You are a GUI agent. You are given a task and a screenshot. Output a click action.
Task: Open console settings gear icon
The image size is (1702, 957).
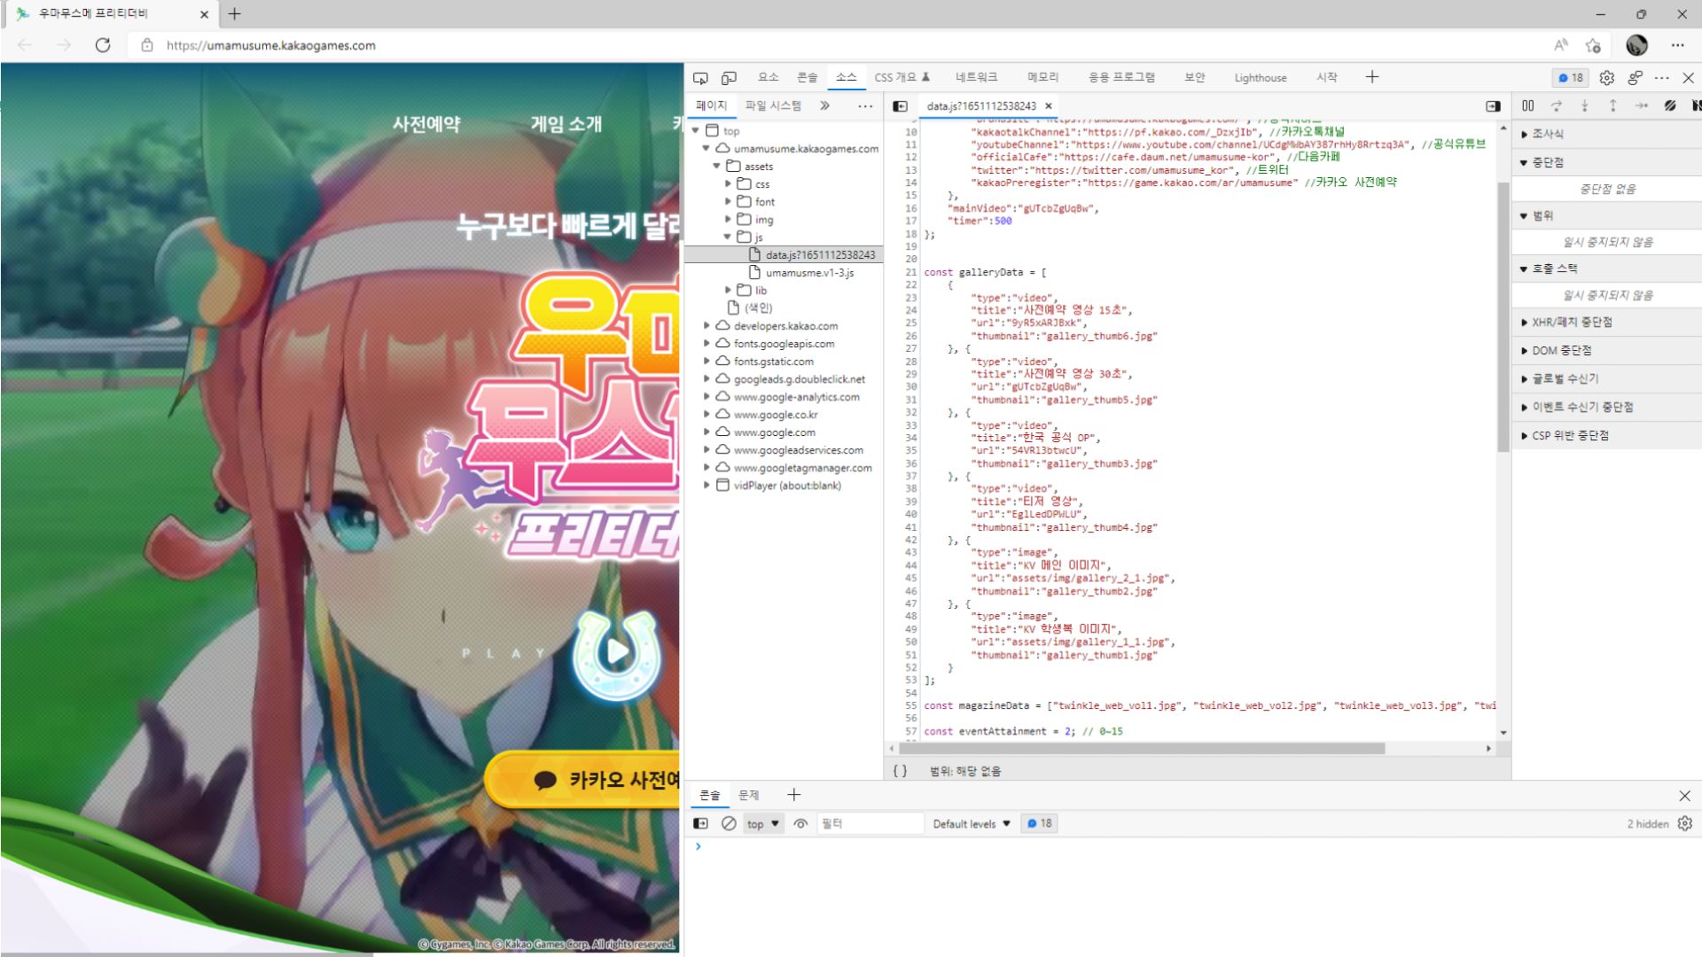[x=1684, y=823]
